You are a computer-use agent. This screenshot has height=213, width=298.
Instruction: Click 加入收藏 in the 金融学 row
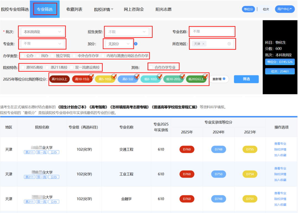pos(280,204)
